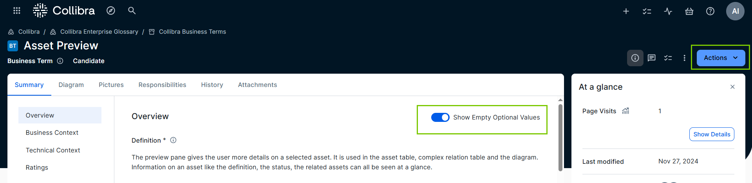This screenshot has height=183, width=752.
Task: Open the data basket icon
Action: (689, 11)
